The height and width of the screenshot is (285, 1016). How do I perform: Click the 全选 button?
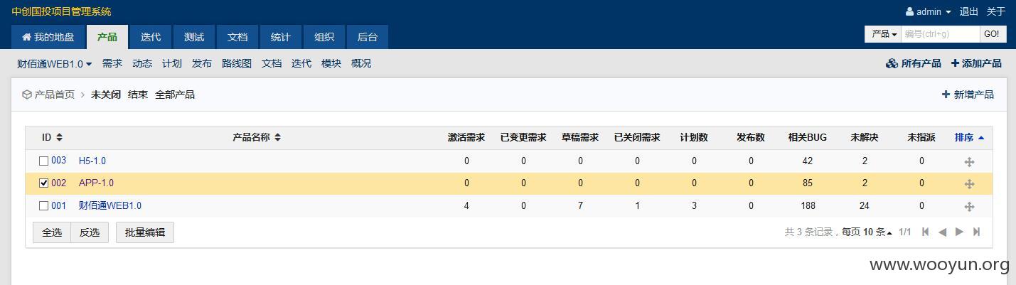52,232
